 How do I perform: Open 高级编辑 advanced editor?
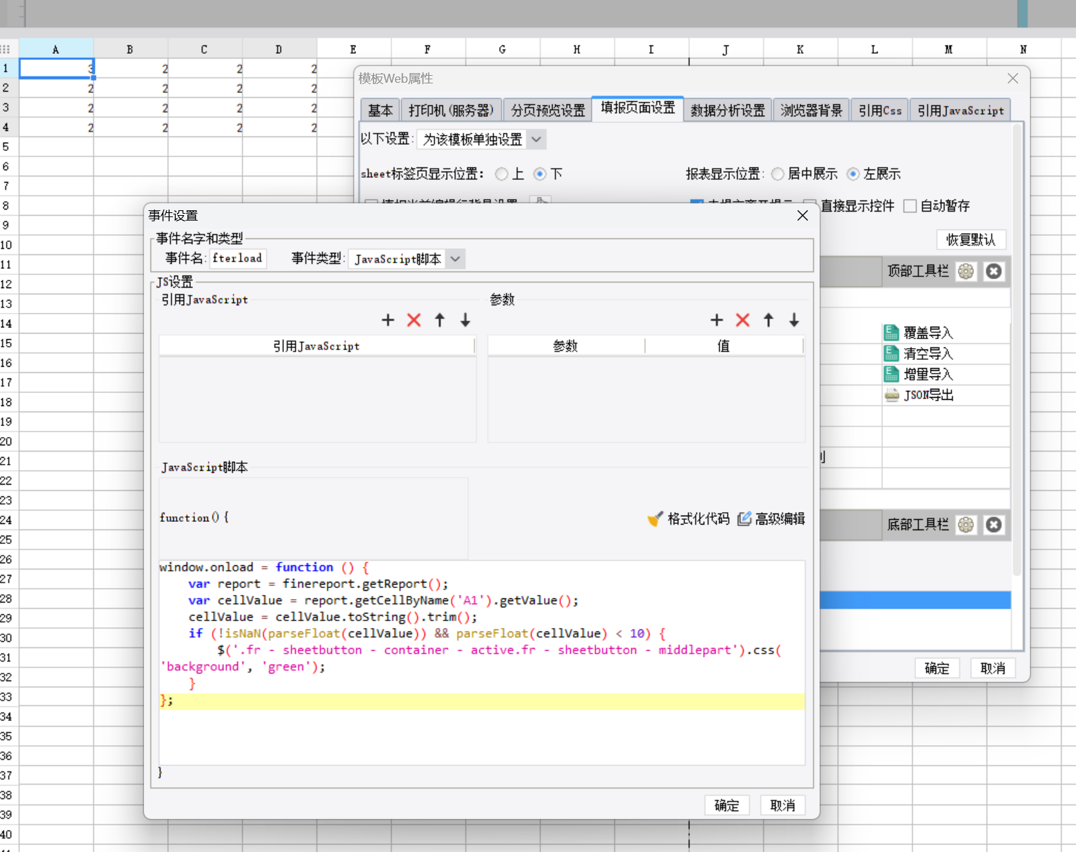pos(771,518)
